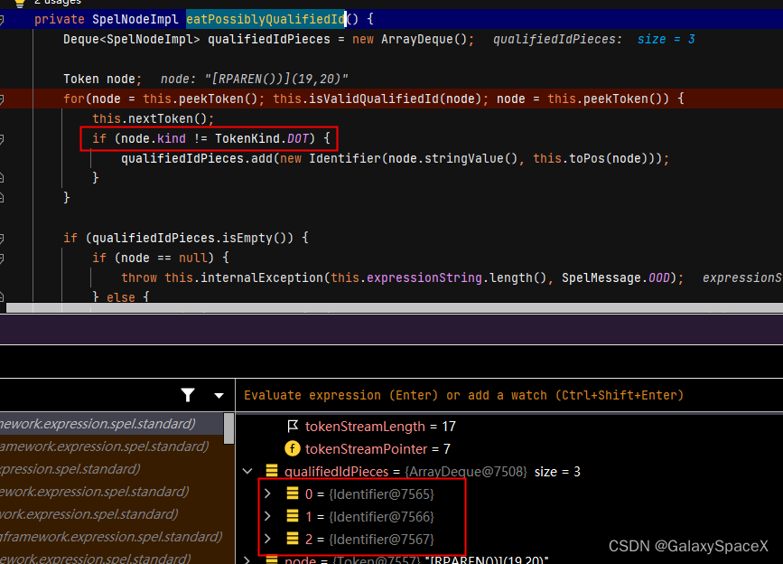Click the lightbulb intention icon above the method
Image resolution: width=783 pixels, height=564 pixels.
pyautogui.click(x=18, y=5)
